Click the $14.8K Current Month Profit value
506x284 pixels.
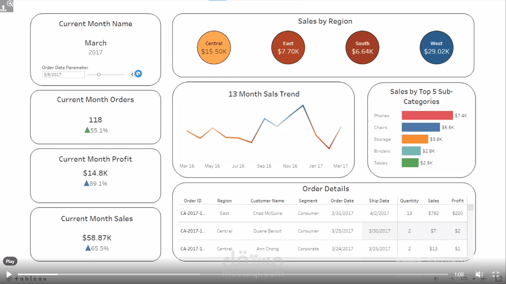coord(96,173)
